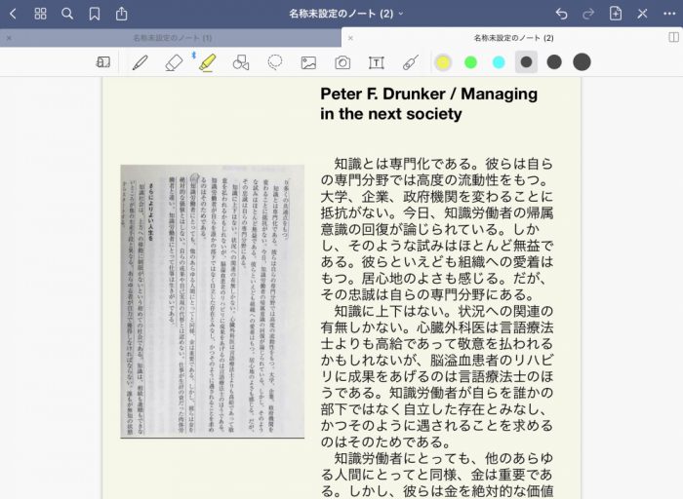Close the 名称未設定のノート (2) tab
The width and height of the screenshot is (683, 499).
(350, 38)
